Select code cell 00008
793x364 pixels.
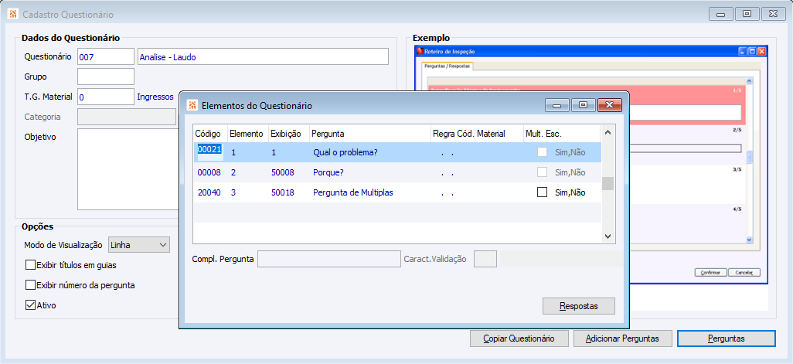coord(209,172)
